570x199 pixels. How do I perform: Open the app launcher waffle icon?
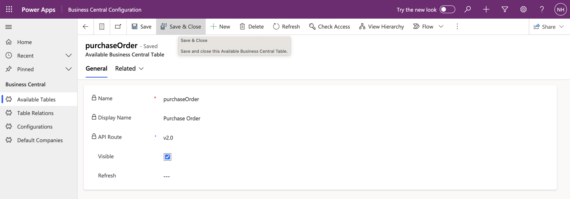(x=9, y=9)
